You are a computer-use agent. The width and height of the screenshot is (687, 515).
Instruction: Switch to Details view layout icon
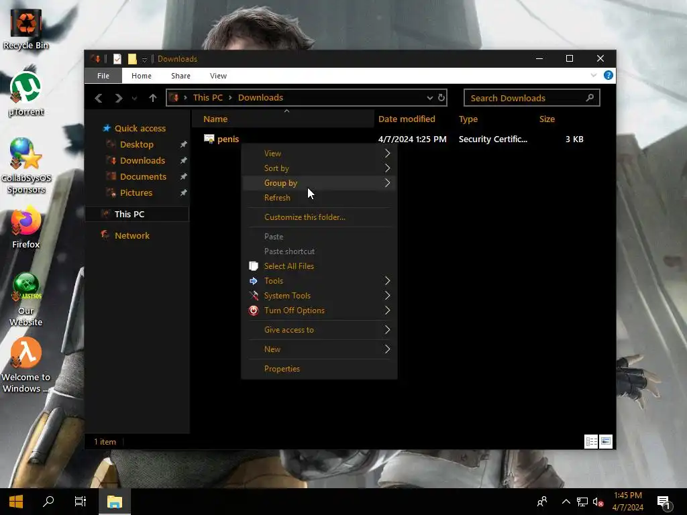tap(591, 441)
